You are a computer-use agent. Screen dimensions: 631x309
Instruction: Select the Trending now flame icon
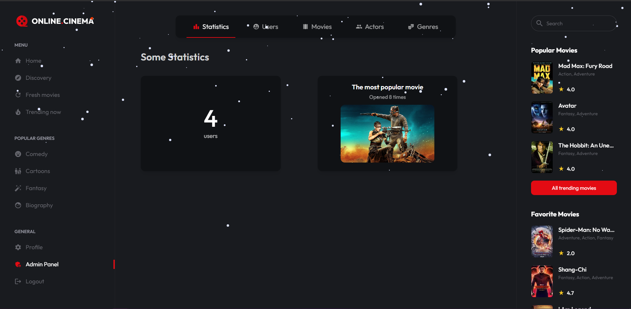click(x=18, y=112)
